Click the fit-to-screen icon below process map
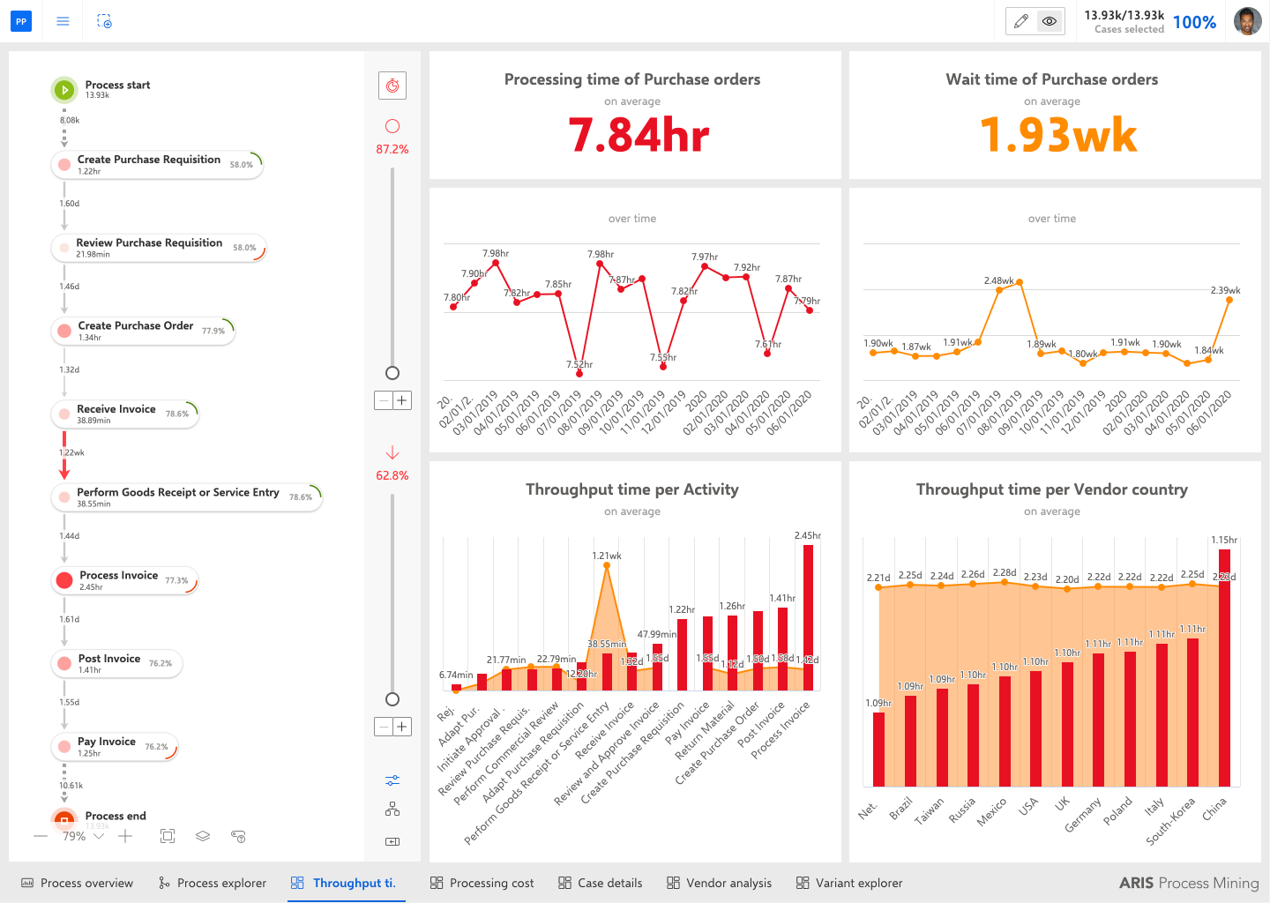Image resolution: width=1270 pixels, height=903 pixels. tap(168, 836)
